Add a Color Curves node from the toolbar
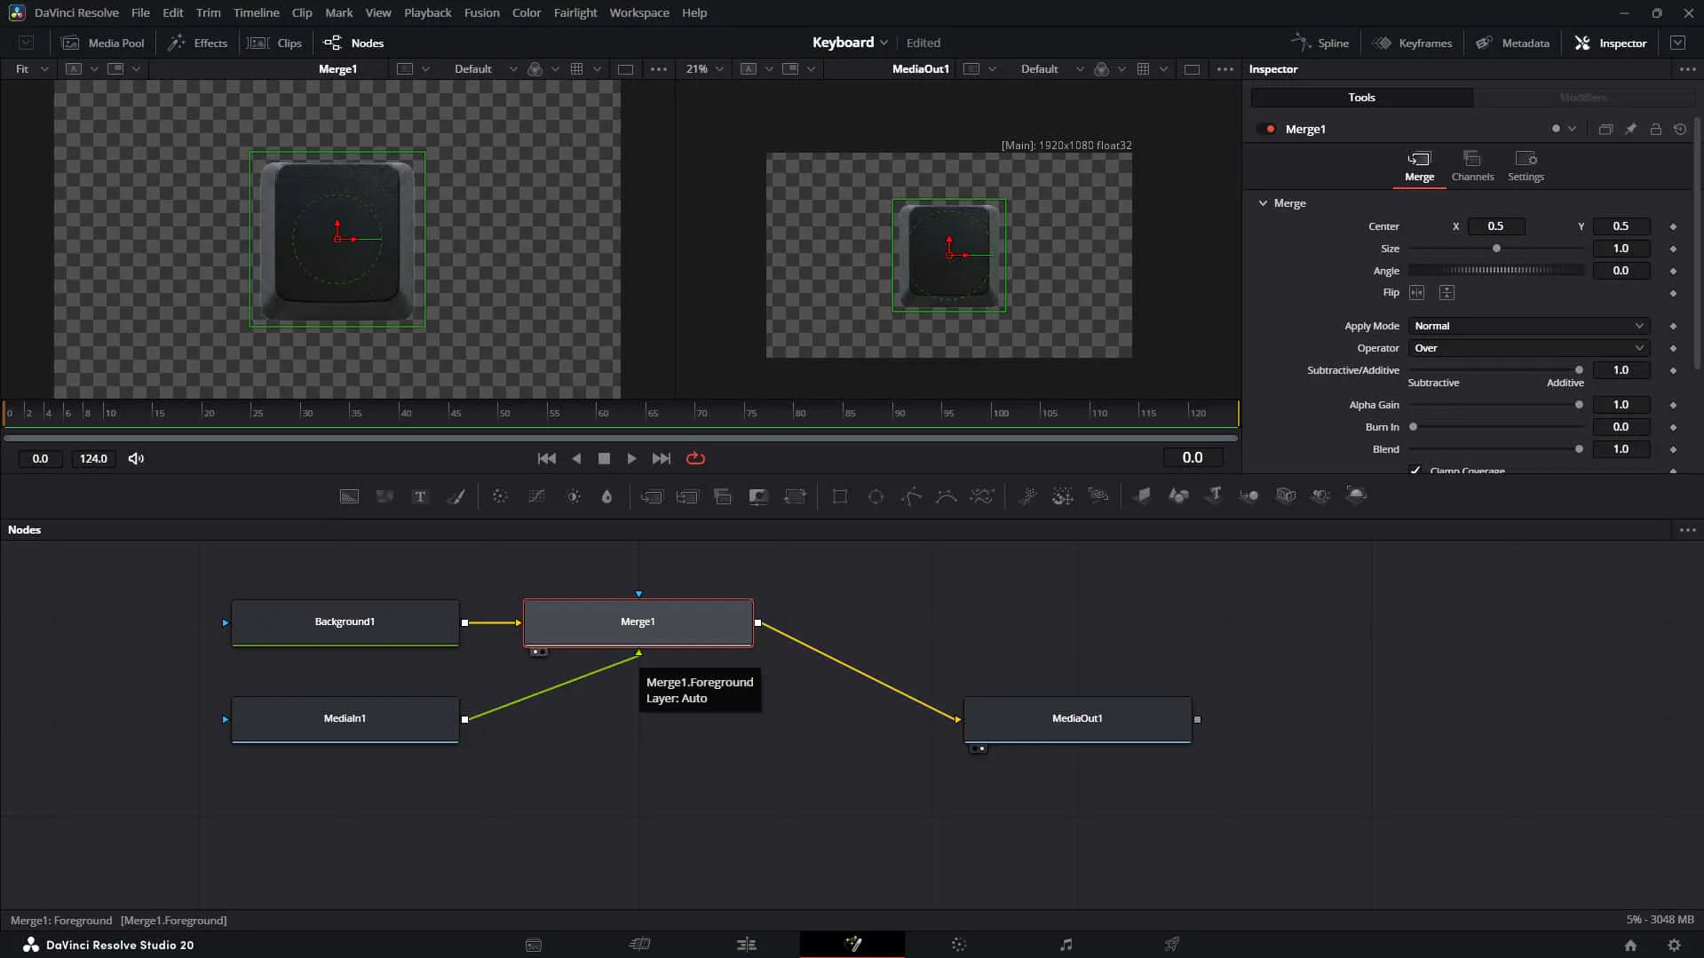The image size is (1704, 958). [x=536, y=496]
